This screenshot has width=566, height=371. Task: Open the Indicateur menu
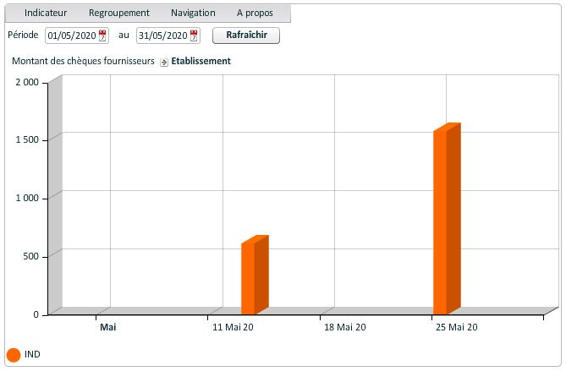click(x=46, y=13)
